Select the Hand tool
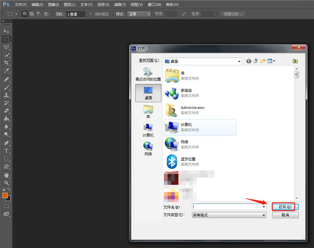 click(7, 174)
